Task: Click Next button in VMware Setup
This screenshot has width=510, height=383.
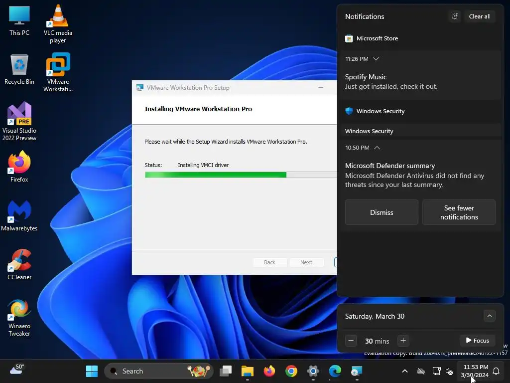Action: [306, 262]
